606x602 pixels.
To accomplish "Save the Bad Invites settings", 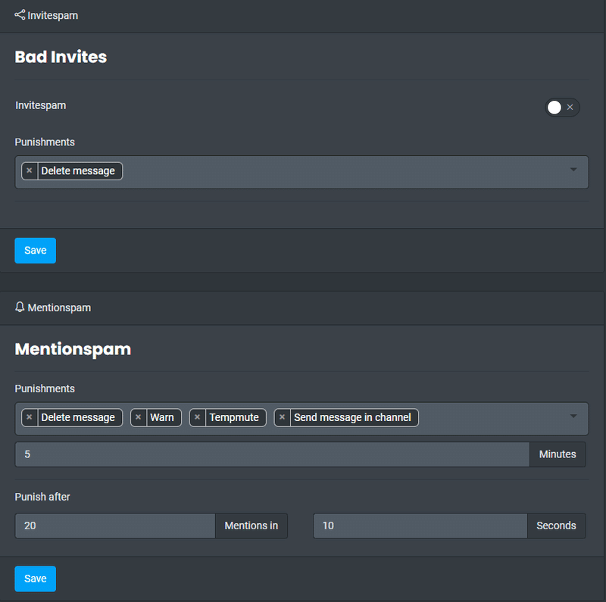I will [x=35, y=251].
